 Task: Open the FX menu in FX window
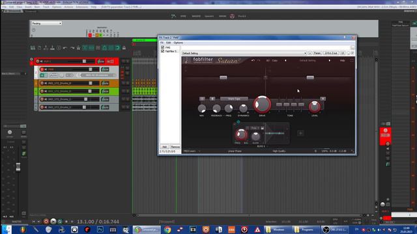pyautogui.click(x=162, y=42)
